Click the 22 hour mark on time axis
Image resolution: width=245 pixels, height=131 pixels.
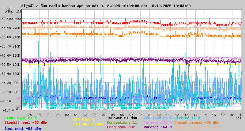tap(48, 115)
